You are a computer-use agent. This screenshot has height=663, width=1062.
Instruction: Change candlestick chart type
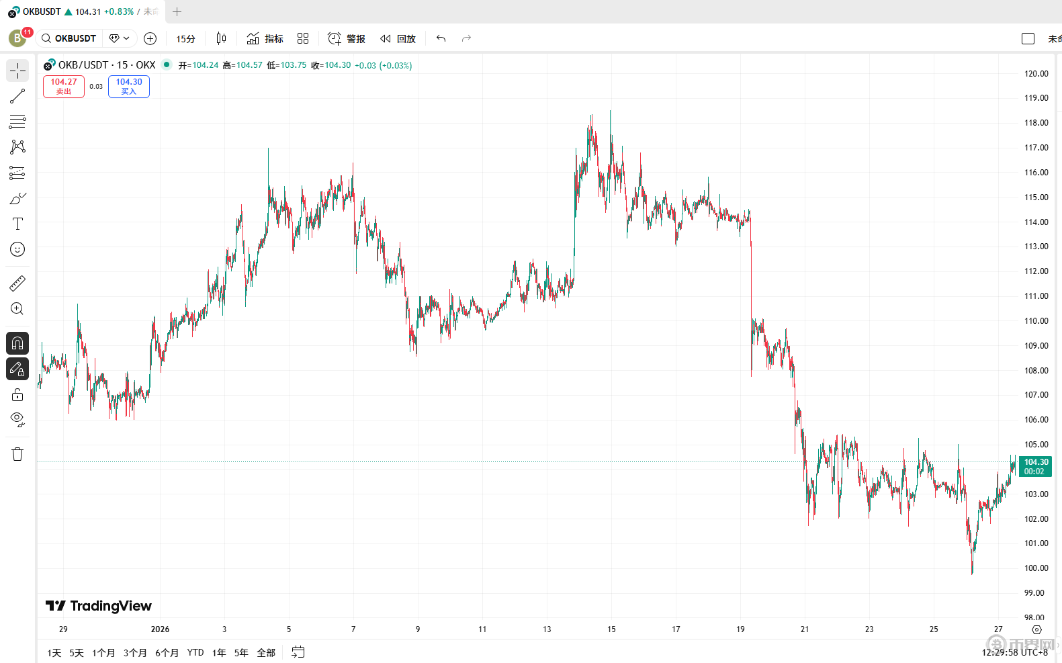point(221,38)
